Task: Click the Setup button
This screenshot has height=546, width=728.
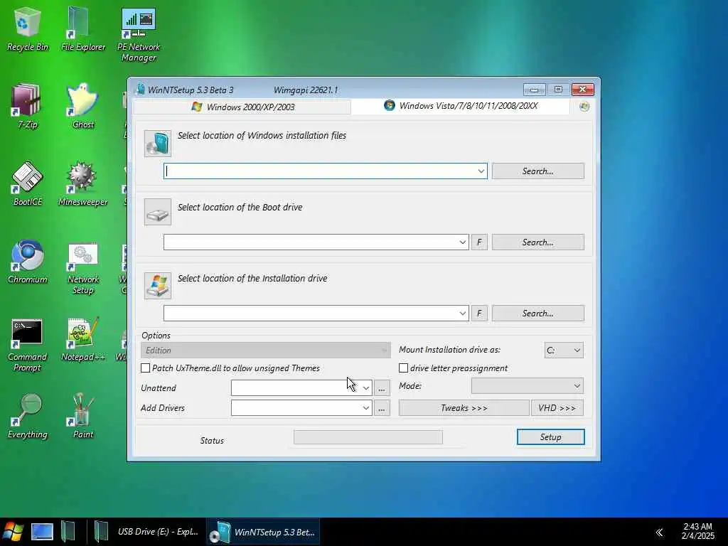Action: point(551,437)
